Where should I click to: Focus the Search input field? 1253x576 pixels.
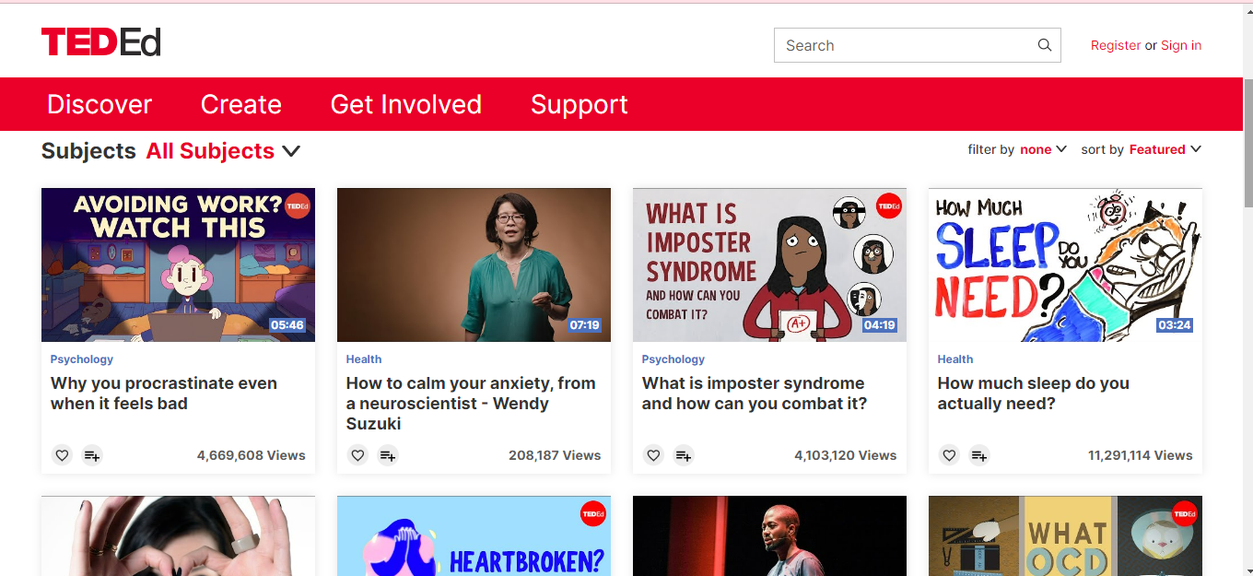906,45
